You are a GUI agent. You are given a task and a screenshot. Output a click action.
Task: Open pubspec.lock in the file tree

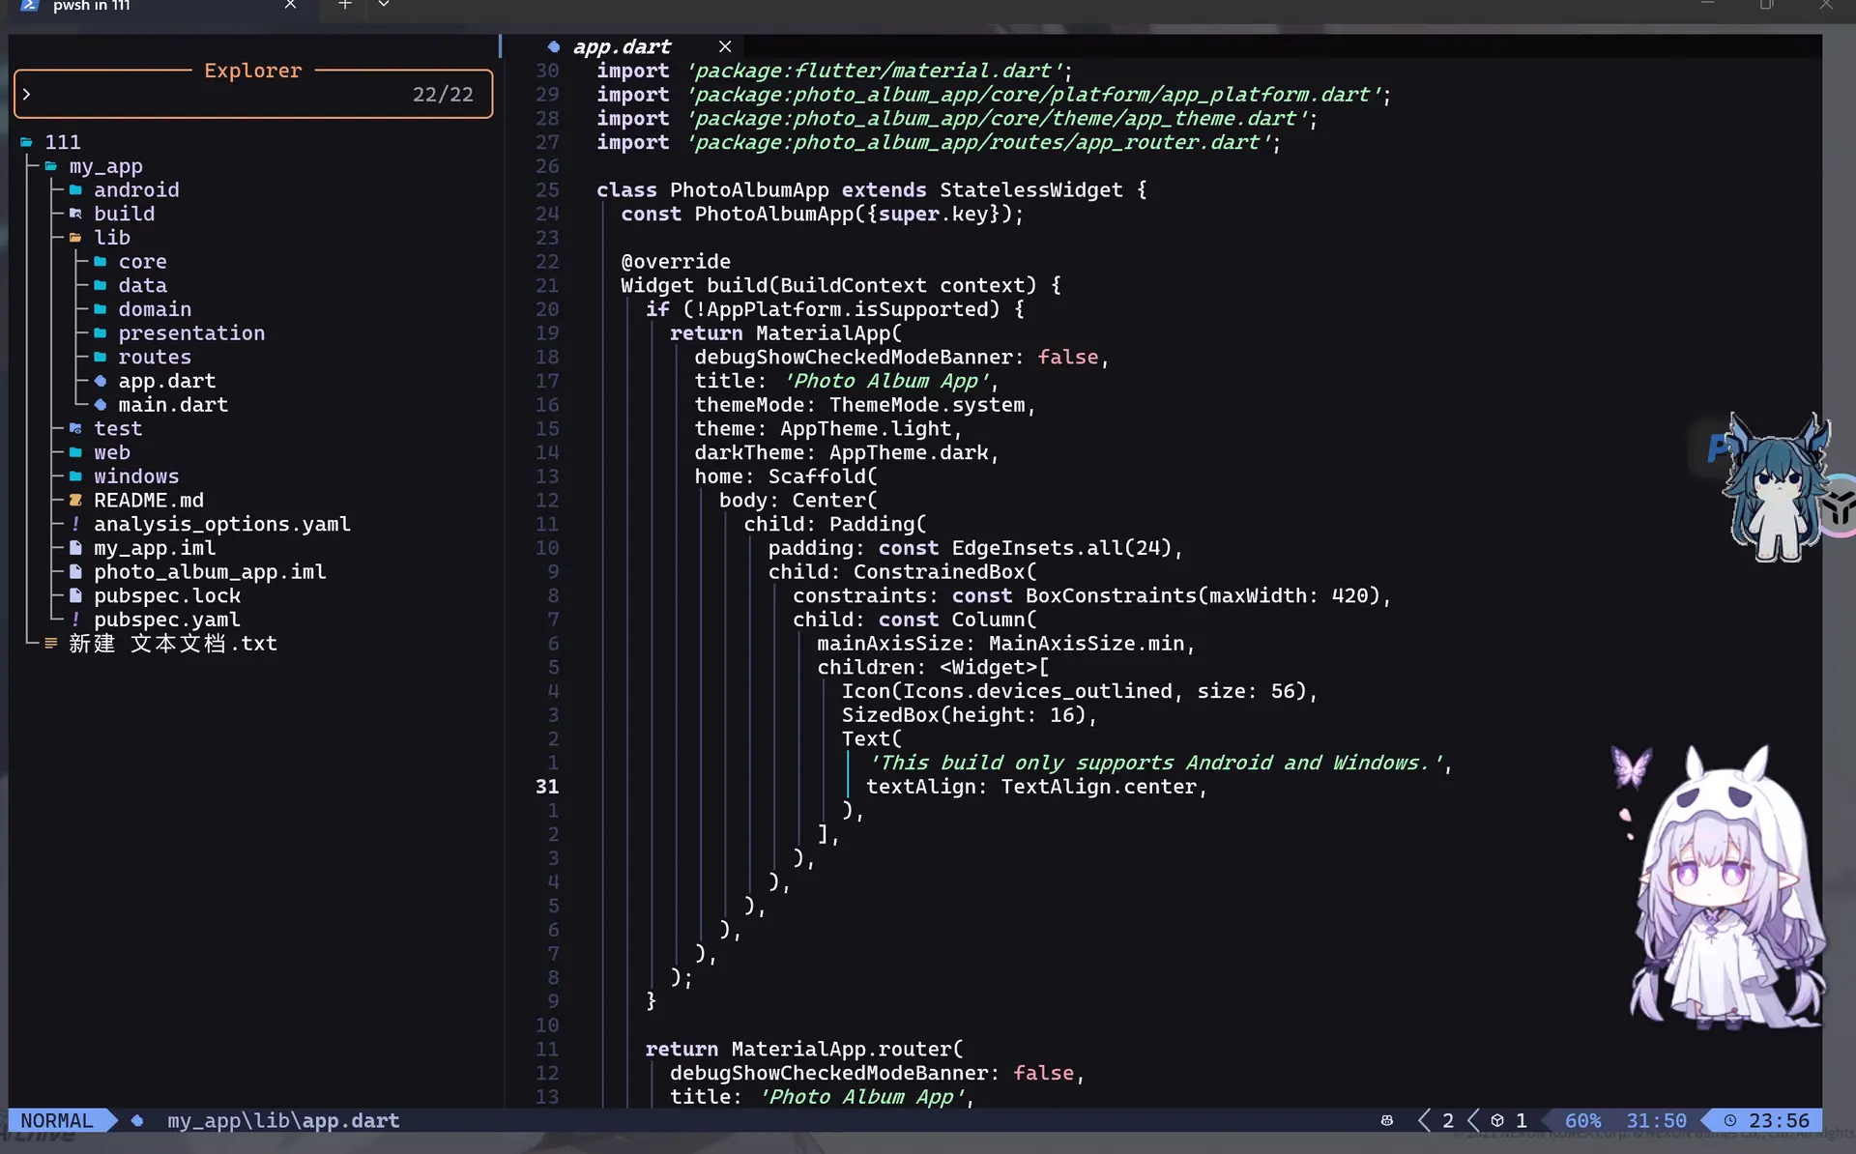coord(166,595)
